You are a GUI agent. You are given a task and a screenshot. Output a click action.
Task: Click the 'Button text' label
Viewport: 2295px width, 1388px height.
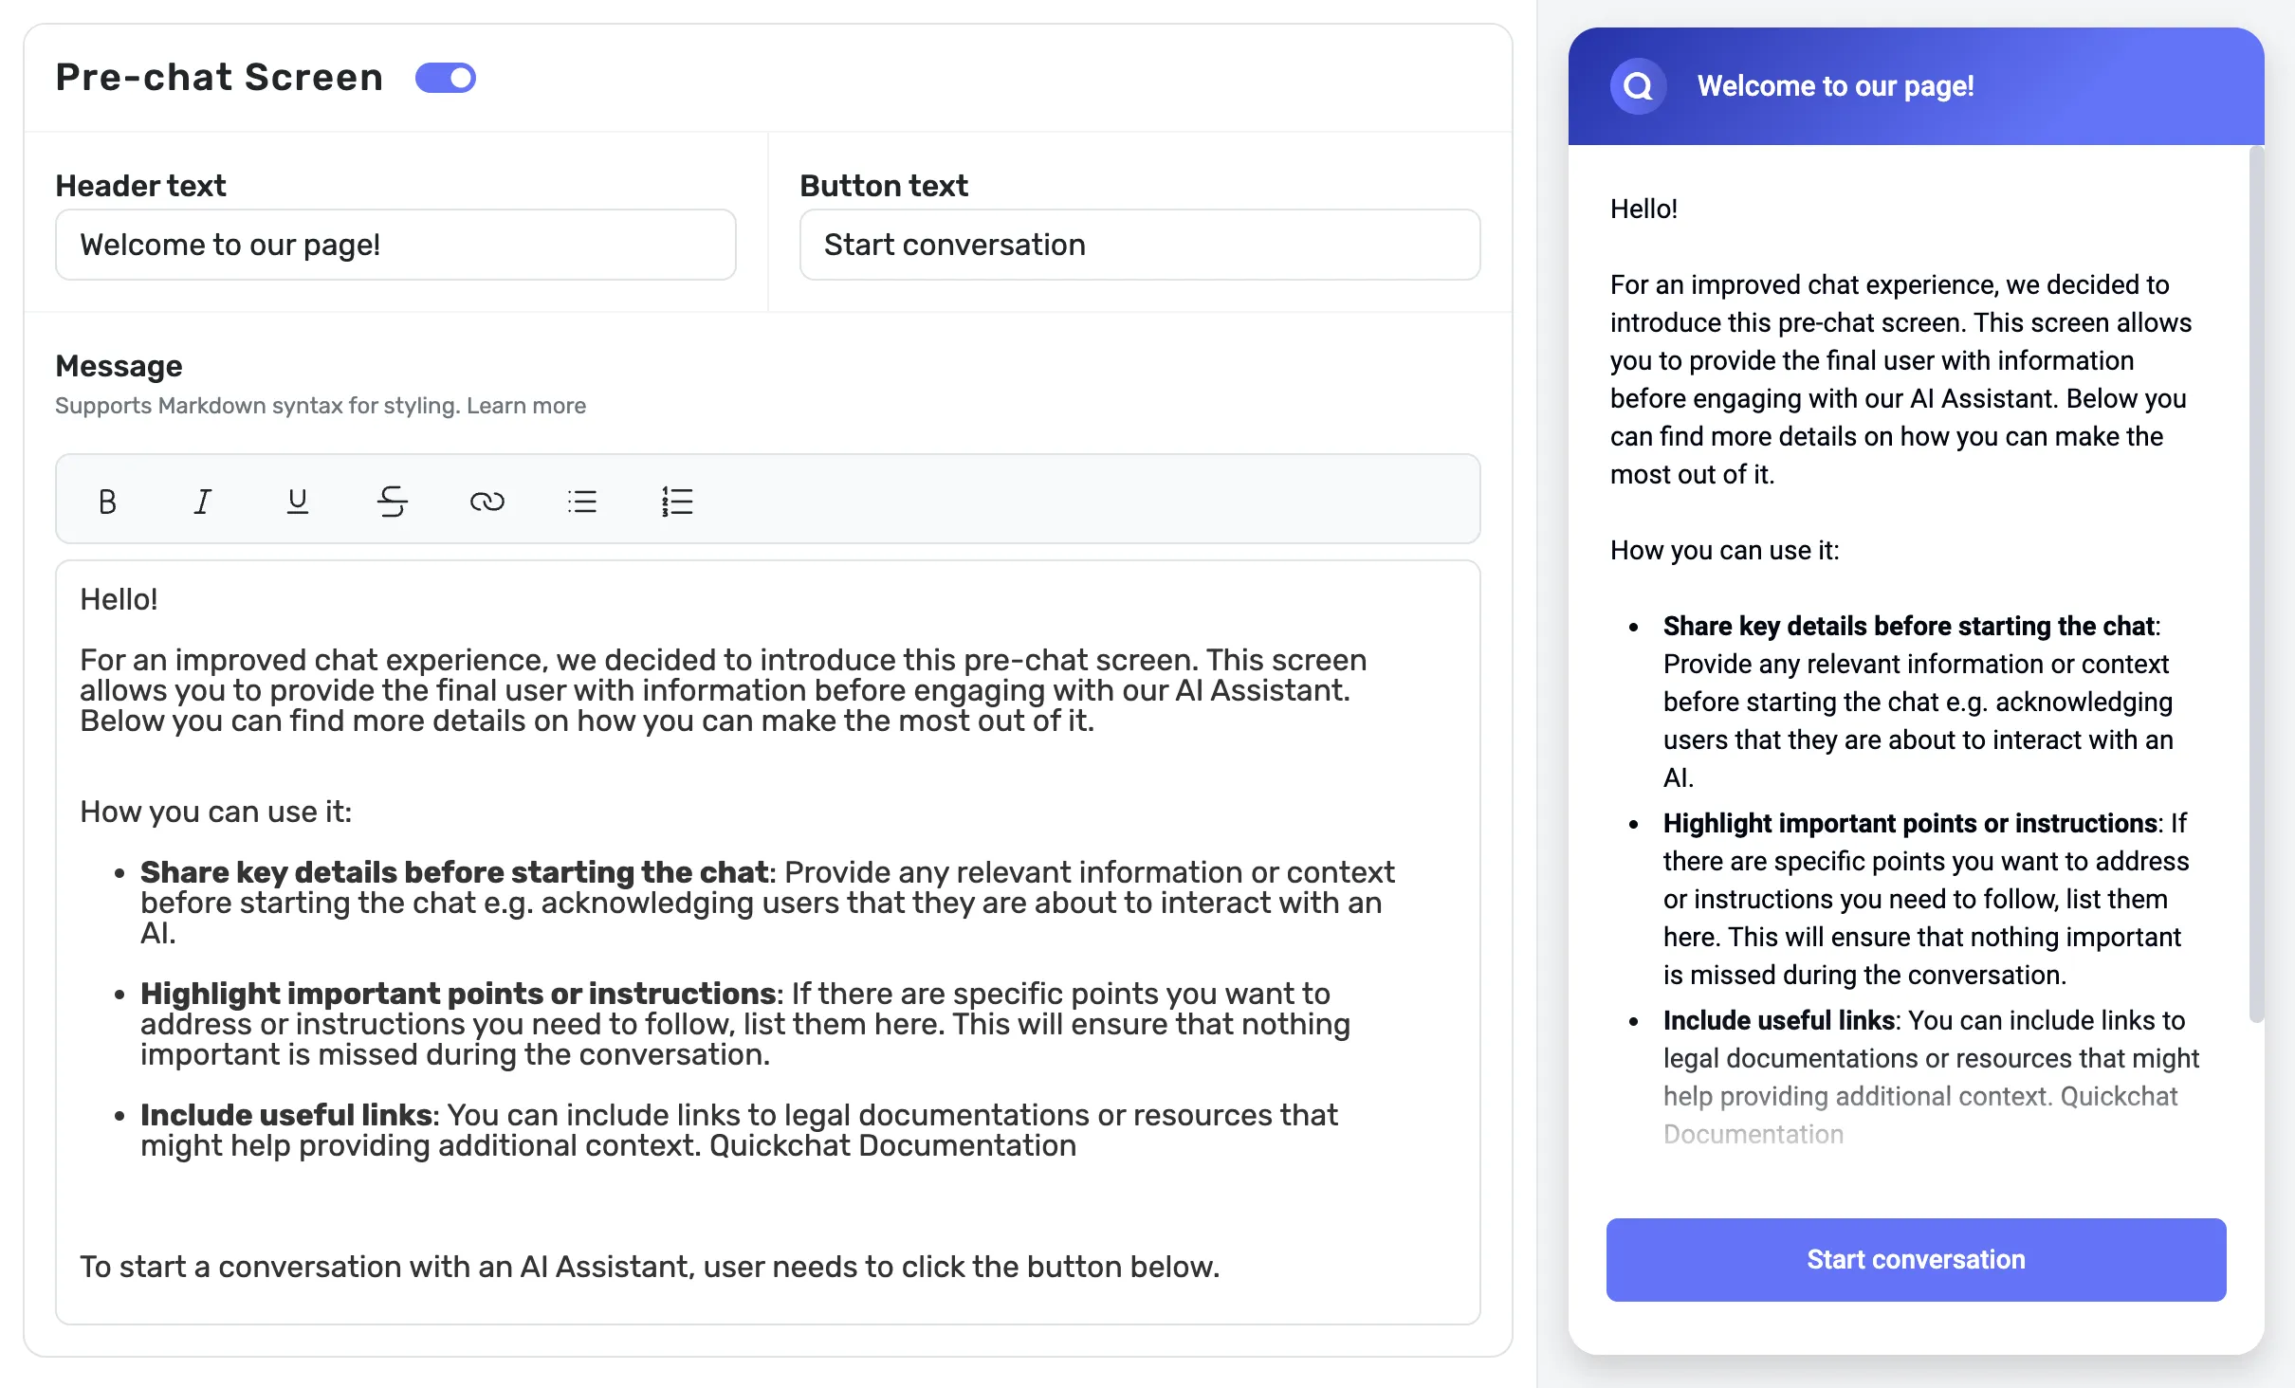click(884, 186)
